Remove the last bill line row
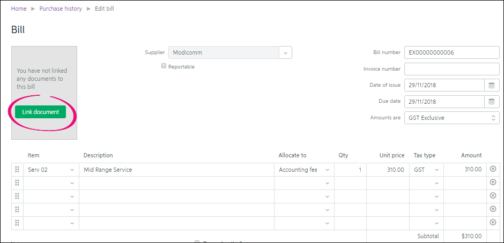This screenshot has width=504, height=243. 493,222
